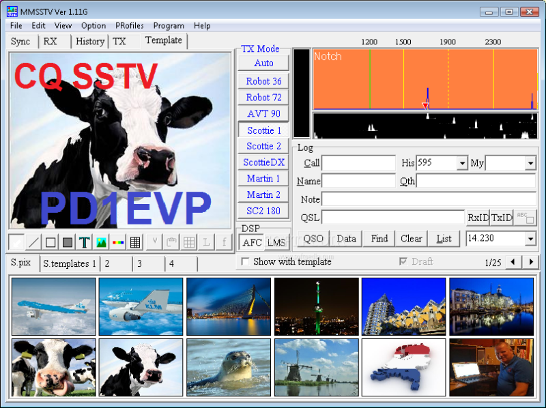This screenshot has width=546, height=408.
Task: Toggle the Draft checkbox
Action: (x=403, y=261)
